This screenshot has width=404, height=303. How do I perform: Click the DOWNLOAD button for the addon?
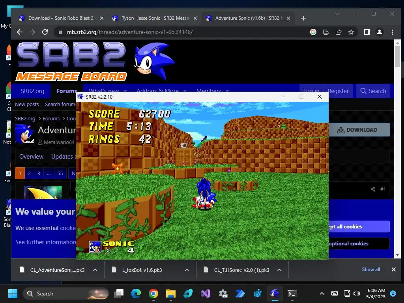(359, 130)
